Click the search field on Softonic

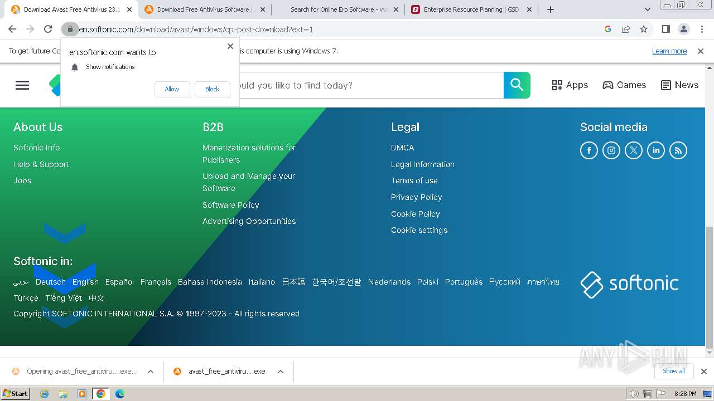(371, 85)
